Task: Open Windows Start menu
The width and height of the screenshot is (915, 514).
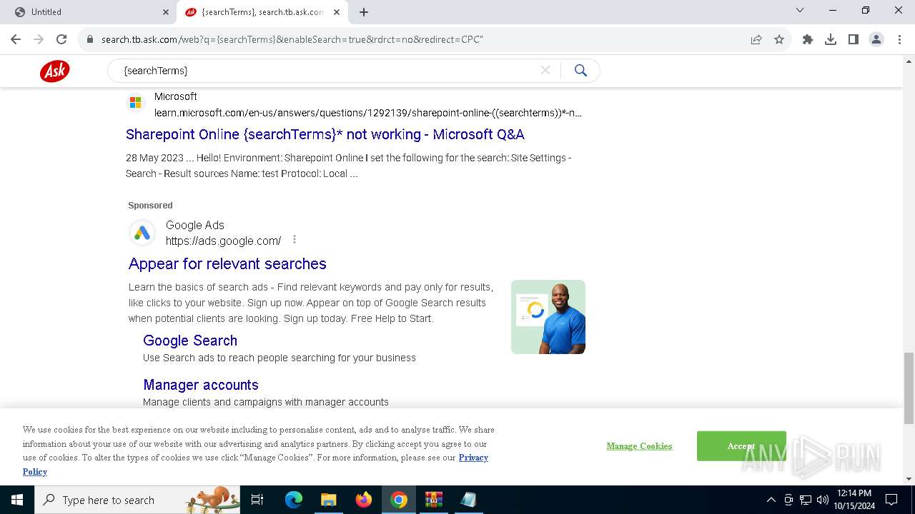Action: point(17,500)
